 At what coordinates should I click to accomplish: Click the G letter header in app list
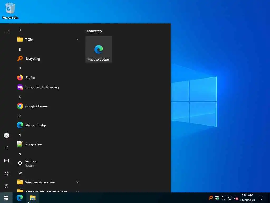pyautogui.click(x=20, y=97)
